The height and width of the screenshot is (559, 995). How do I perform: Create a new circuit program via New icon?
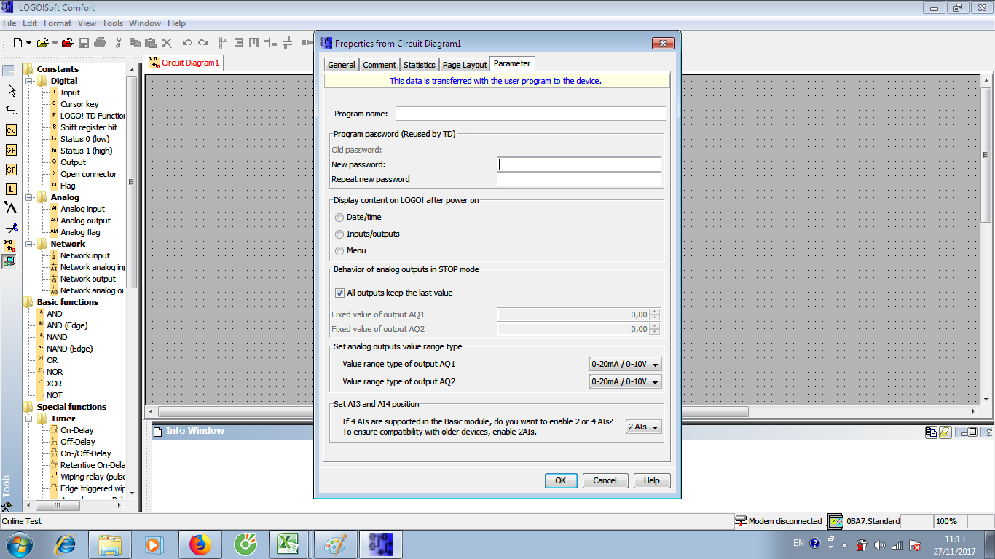[17, 43]
